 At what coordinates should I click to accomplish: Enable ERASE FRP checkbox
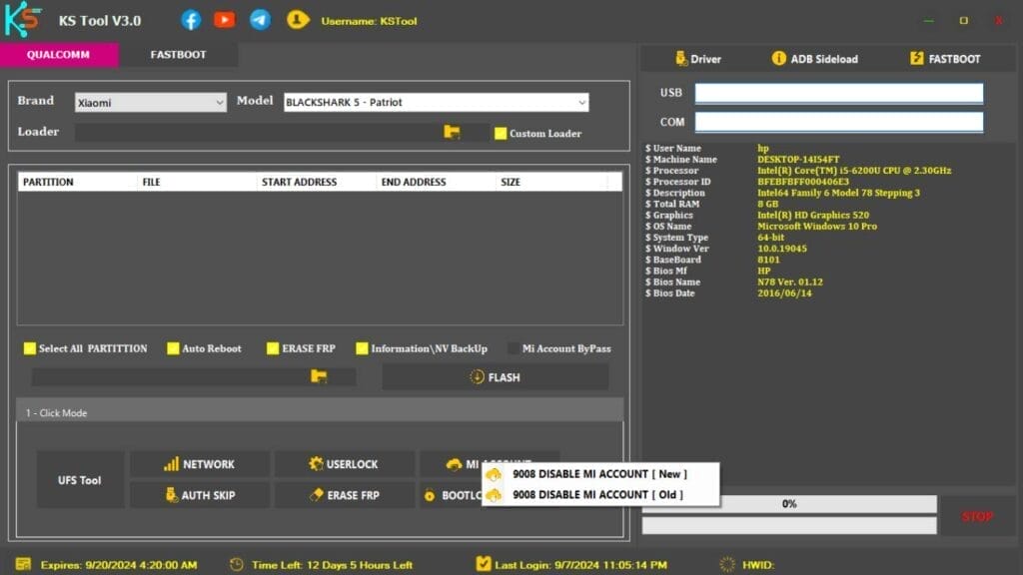click(x=272, y=348)
